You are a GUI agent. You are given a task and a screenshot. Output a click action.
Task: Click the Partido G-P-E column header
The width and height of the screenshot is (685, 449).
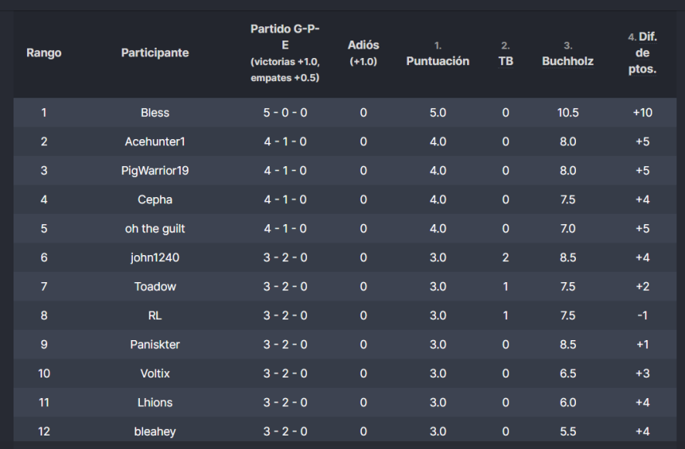(285, 52)
